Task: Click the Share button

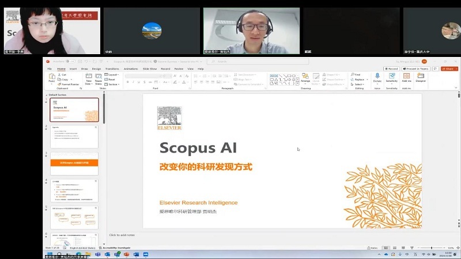Action: point(448,68)
